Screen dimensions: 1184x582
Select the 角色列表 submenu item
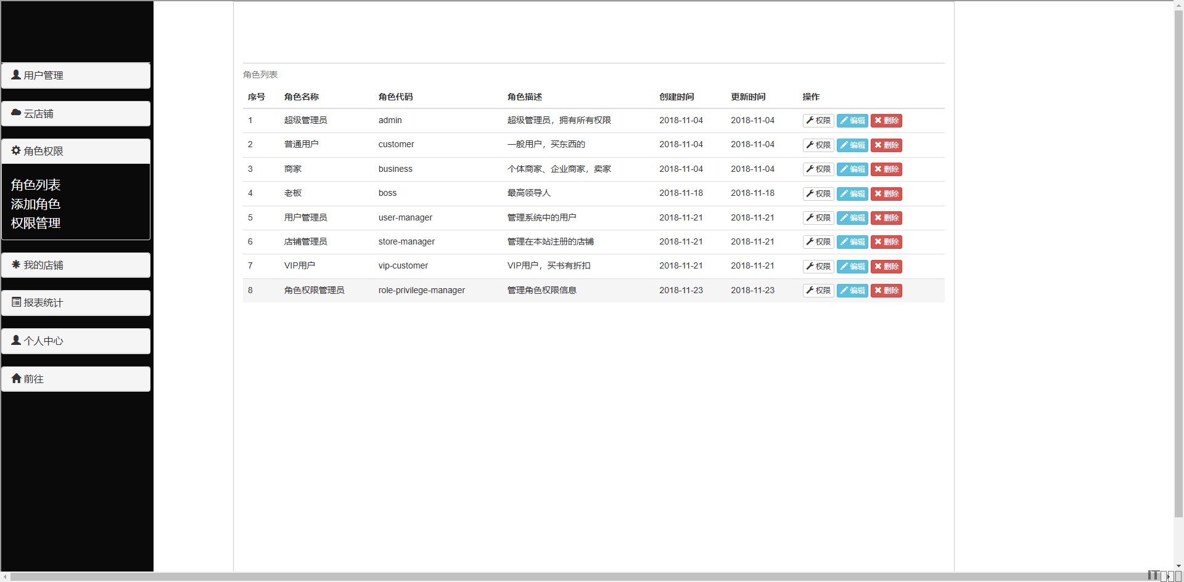pos(36,185)
